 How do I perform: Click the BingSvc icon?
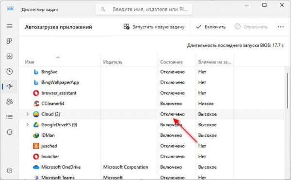tap(36, 72)
